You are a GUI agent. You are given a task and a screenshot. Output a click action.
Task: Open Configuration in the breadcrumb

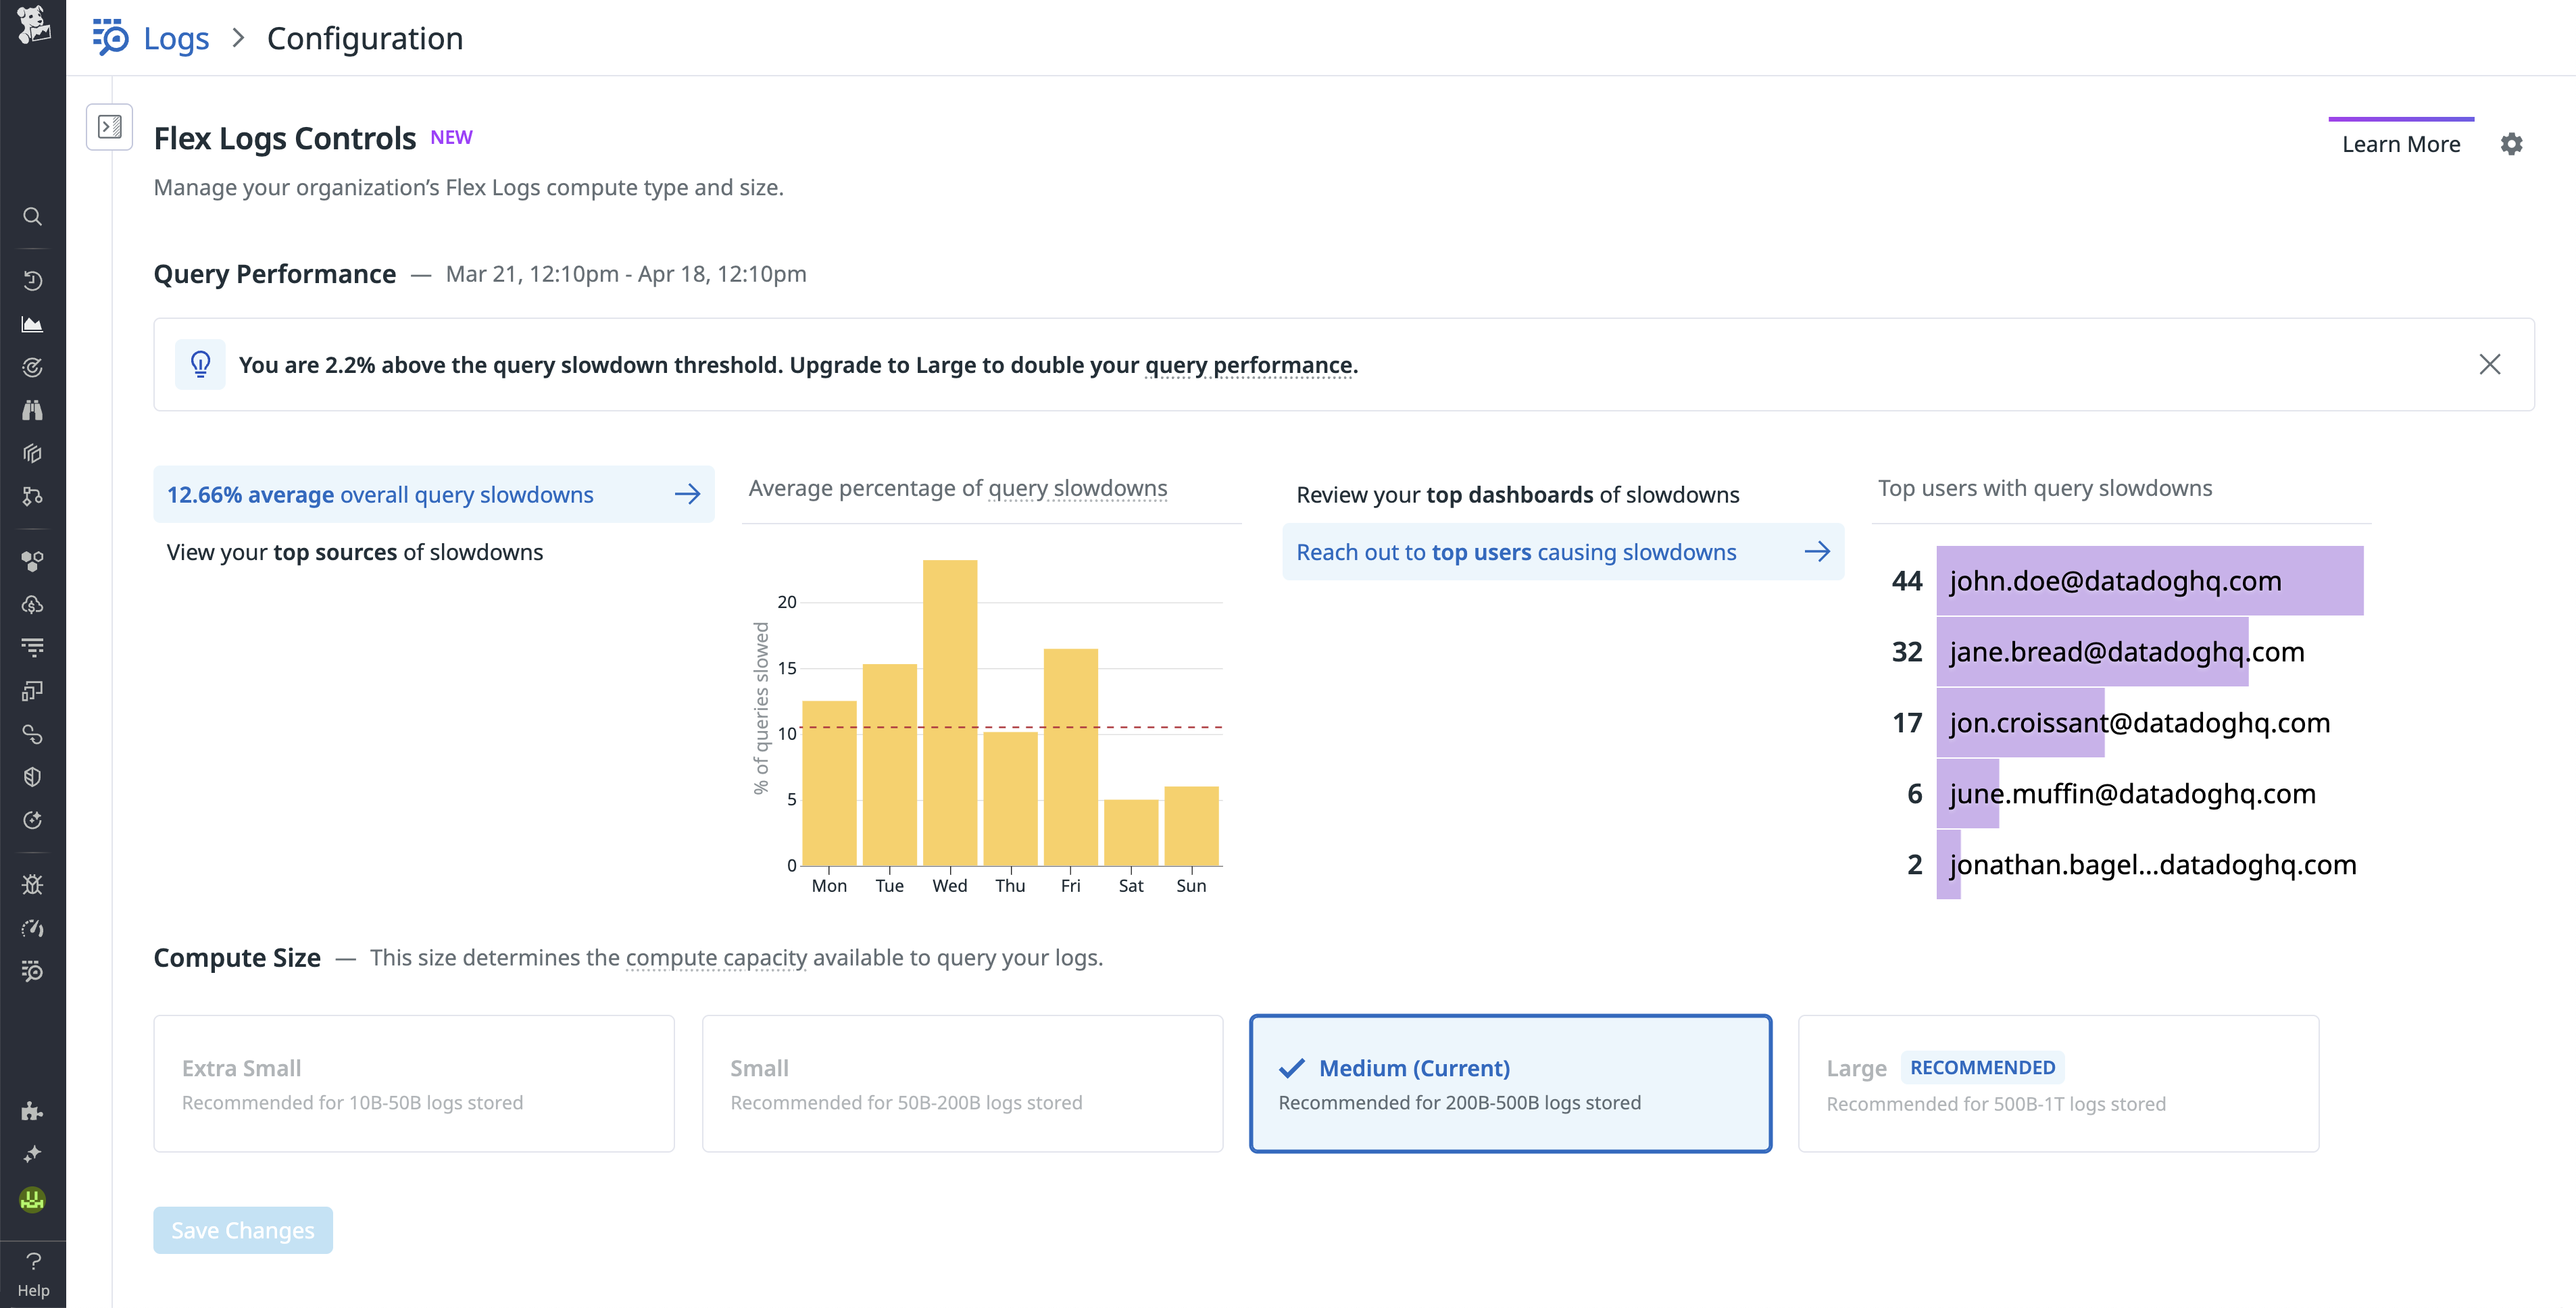[364, 38]
